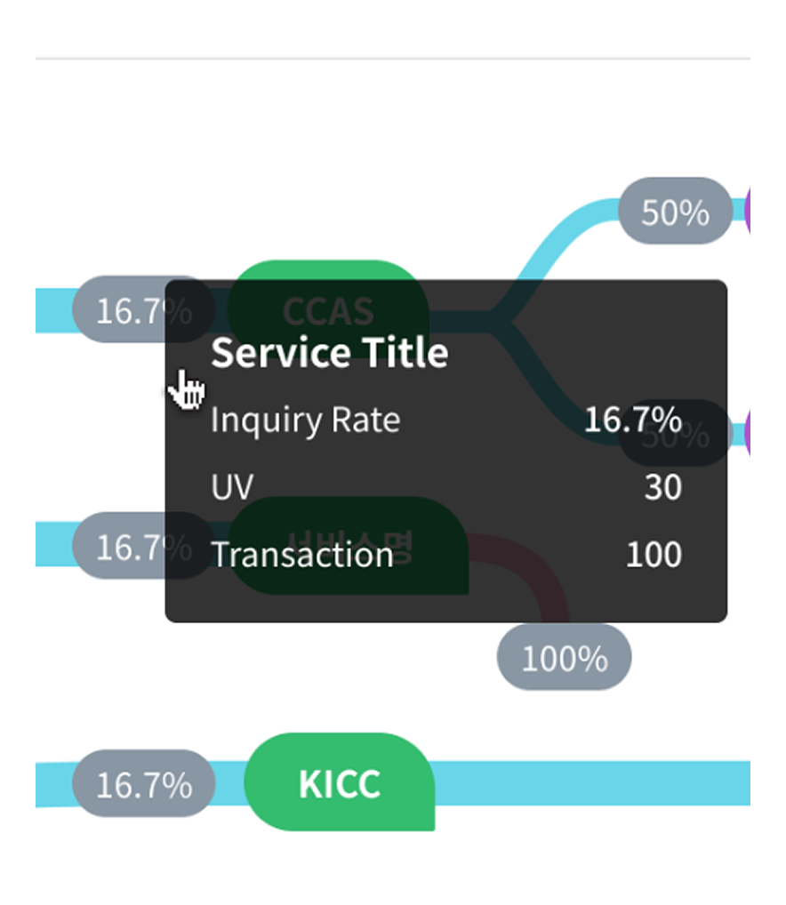Select the 16.7% Inquiry Rate value in tooltip
786x905 pixels.
(x=633, y=419)
